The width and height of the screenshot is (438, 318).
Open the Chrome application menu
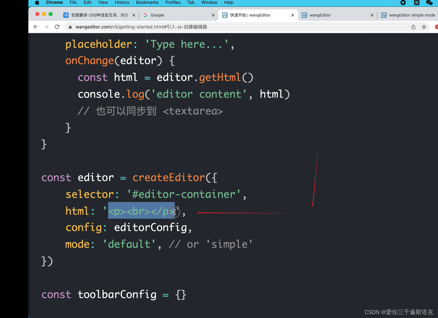coord(54,3)
